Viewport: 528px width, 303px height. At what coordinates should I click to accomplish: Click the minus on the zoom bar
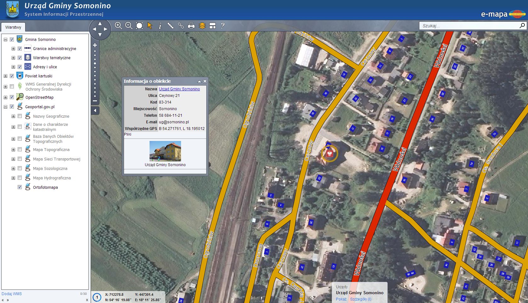[x=95, y=101]
